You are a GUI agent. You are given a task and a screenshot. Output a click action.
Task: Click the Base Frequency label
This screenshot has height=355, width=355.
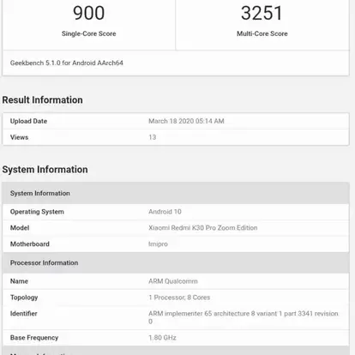point(34,338)
